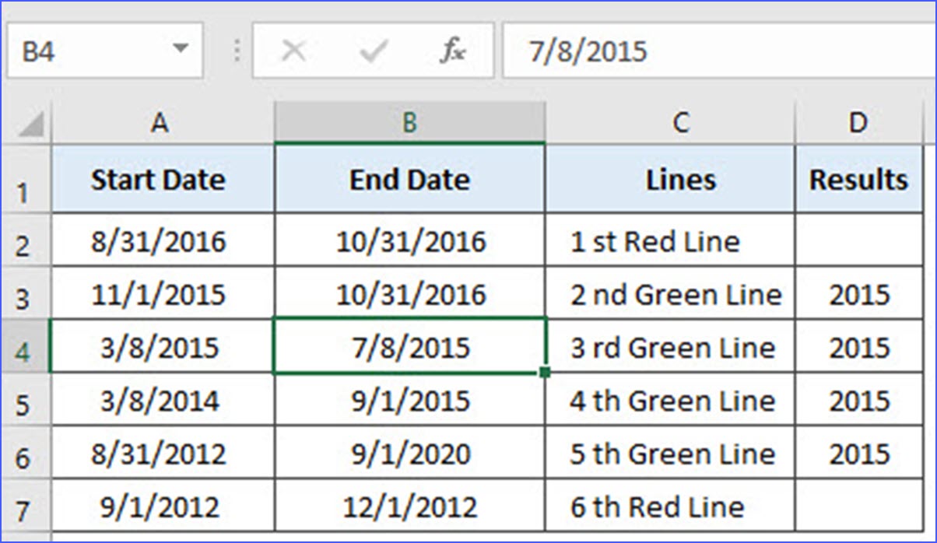This screenshot has height=543, width=937.
Task: Select row header 4
Action: tap(24, 347)
